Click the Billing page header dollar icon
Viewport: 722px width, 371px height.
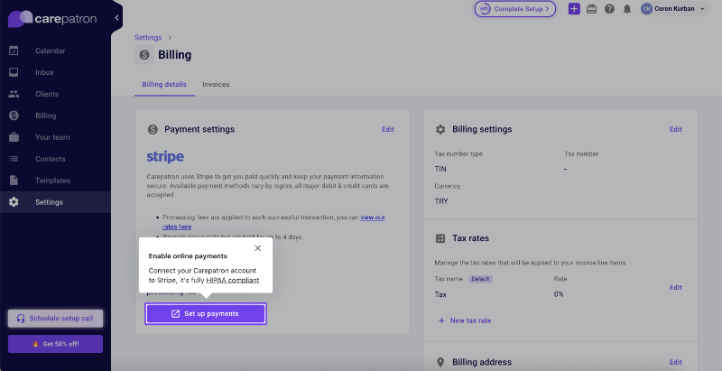point(144,55)
